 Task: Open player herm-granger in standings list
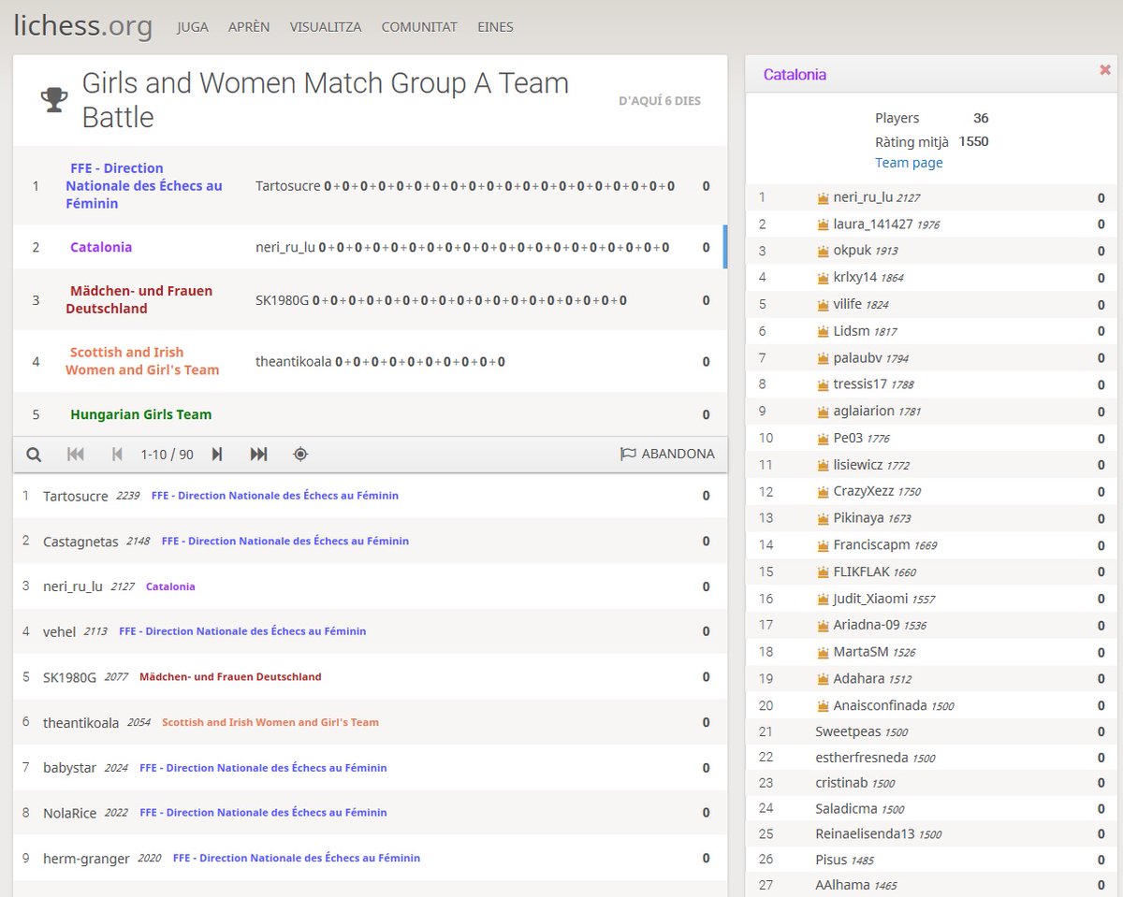tap(86, 858)
